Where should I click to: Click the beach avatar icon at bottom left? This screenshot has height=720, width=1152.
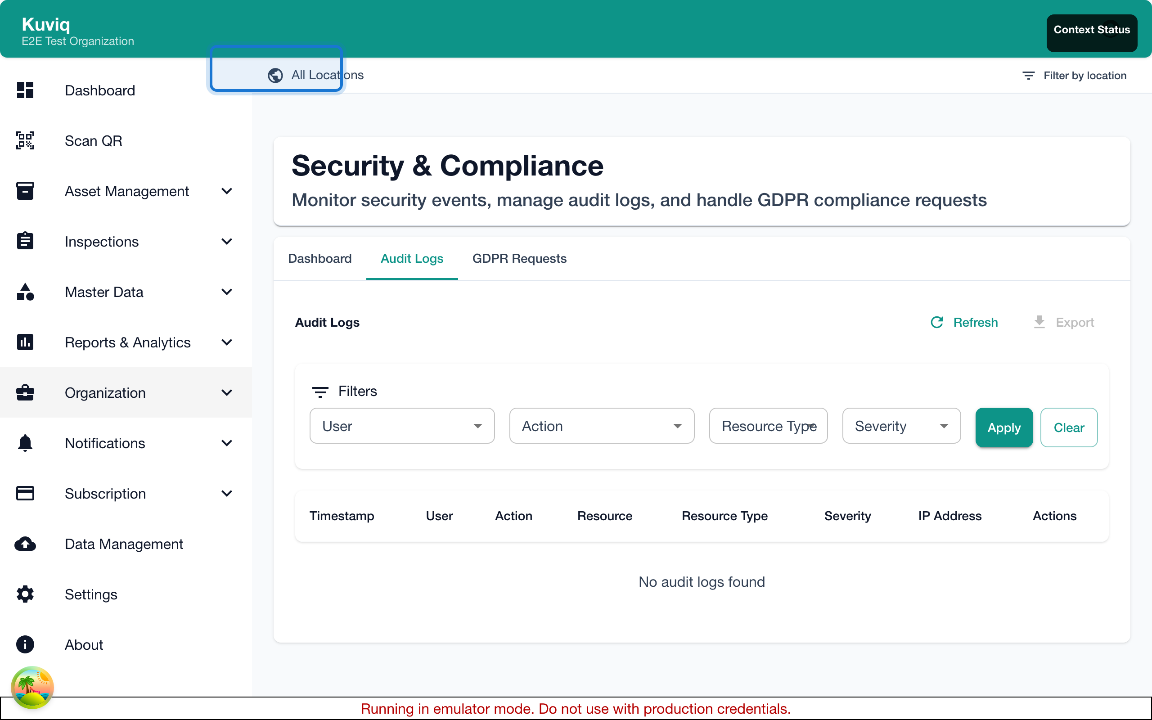pyautogui.click(x=32, y=687)
